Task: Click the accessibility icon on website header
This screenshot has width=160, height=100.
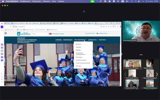Action: [x=6, y=33]
